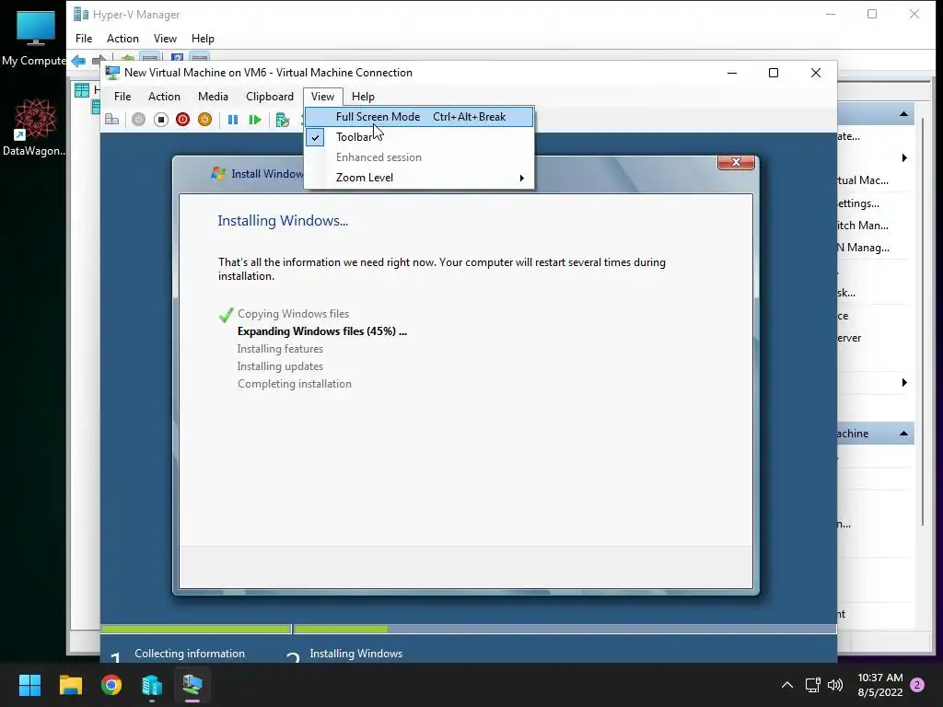The width and height of the screenshot is (943, 707).
Task: Click the network tray icon
Action: point(813,685)
